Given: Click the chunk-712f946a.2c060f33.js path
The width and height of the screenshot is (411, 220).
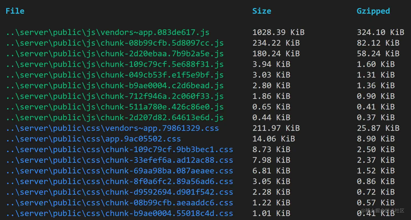Looking at the screenshot, I should 115,96.
